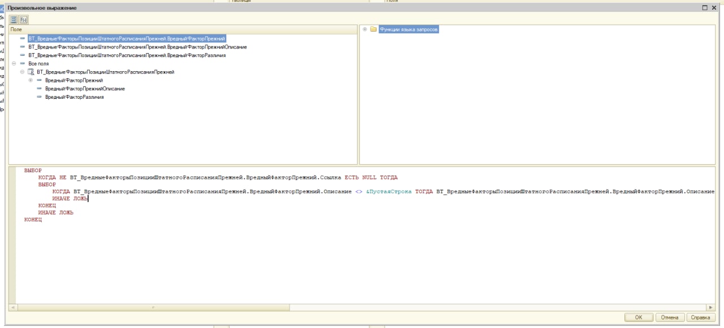Select top row ending .ВредныйФакторПрежнийОписание
724x328 pixels.
[x=137, y=47]
